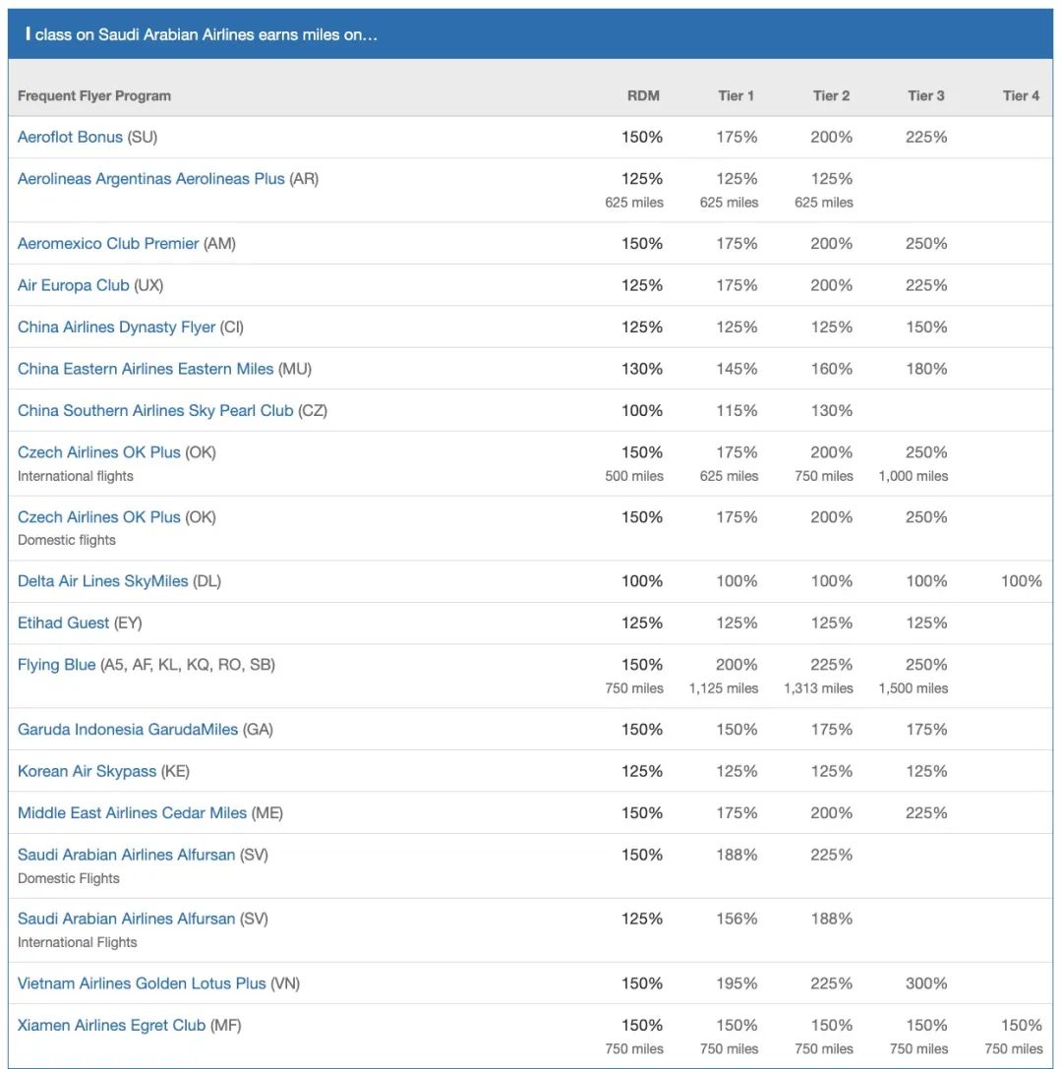
Task: Select Vietnam Airlines Tier 3 value 300%
Action: 926,983
